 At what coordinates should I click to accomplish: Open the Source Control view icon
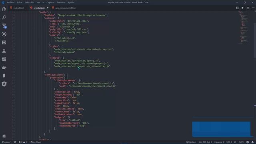pos(4,26)
